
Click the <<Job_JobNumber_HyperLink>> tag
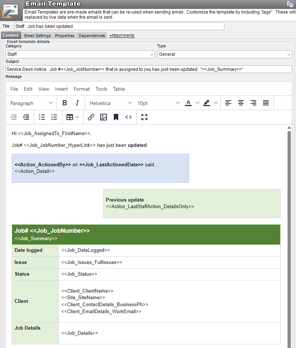point(60,145)
